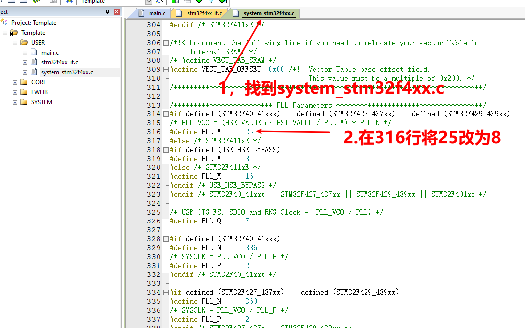Click the PLL_N value 360 on line 335
This screenshot has height=328, width=525.
click(x=251, y=301)
